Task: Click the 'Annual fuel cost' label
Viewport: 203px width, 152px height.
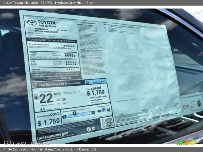Action: point(48,115)
